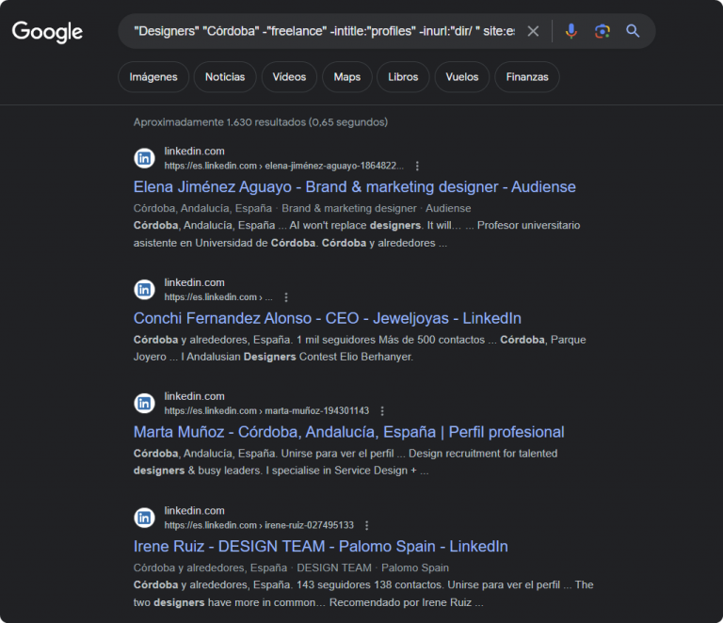Image resolution: width=723 pixels, height=623 pixels.
Task: Clear the search box text
Action: click(x=533, y=31)
